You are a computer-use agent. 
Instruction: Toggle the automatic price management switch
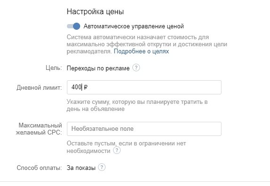coord(74,26)
